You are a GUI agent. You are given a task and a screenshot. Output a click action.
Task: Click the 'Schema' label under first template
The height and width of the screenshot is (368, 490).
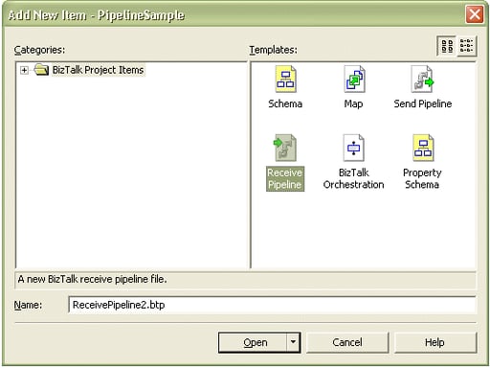(285, 103)
